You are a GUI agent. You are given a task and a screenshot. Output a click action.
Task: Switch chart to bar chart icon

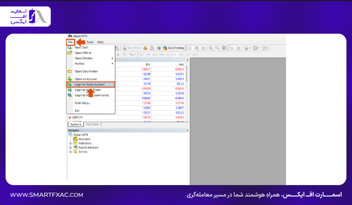(190, 48)
